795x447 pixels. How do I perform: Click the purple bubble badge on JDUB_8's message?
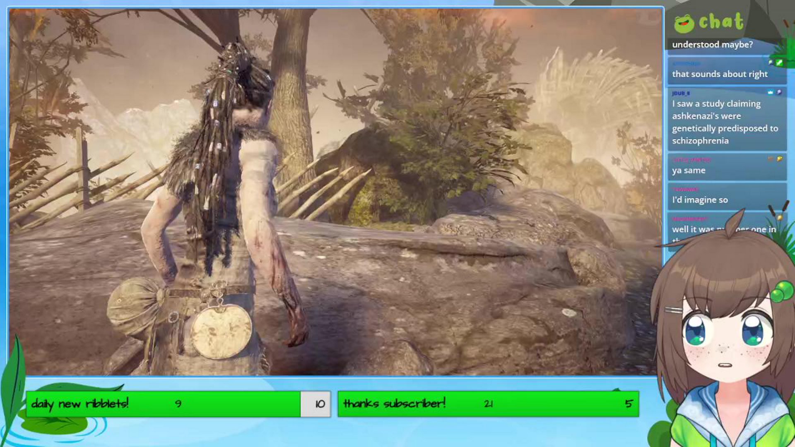(x=779, y=92)
